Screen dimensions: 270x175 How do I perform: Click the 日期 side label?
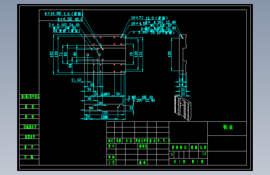click(x=29, y=157)
